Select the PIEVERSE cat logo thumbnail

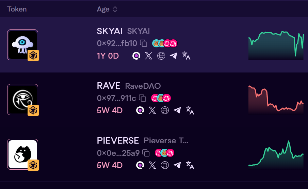[23, 154]
